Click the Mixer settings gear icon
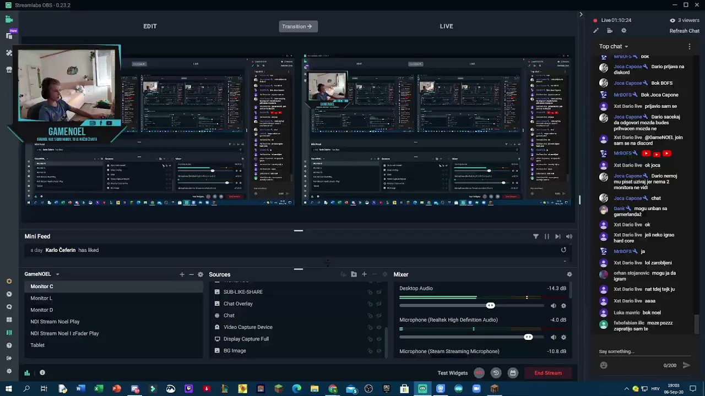The image size is (705, 396). pyautogui.click(x=569, y=274)
